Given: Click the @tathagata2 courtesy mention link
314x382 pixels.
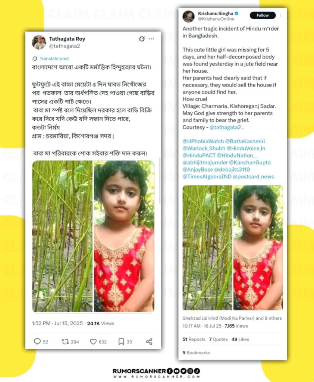Looking at the screenshot, I should point(225,127).
